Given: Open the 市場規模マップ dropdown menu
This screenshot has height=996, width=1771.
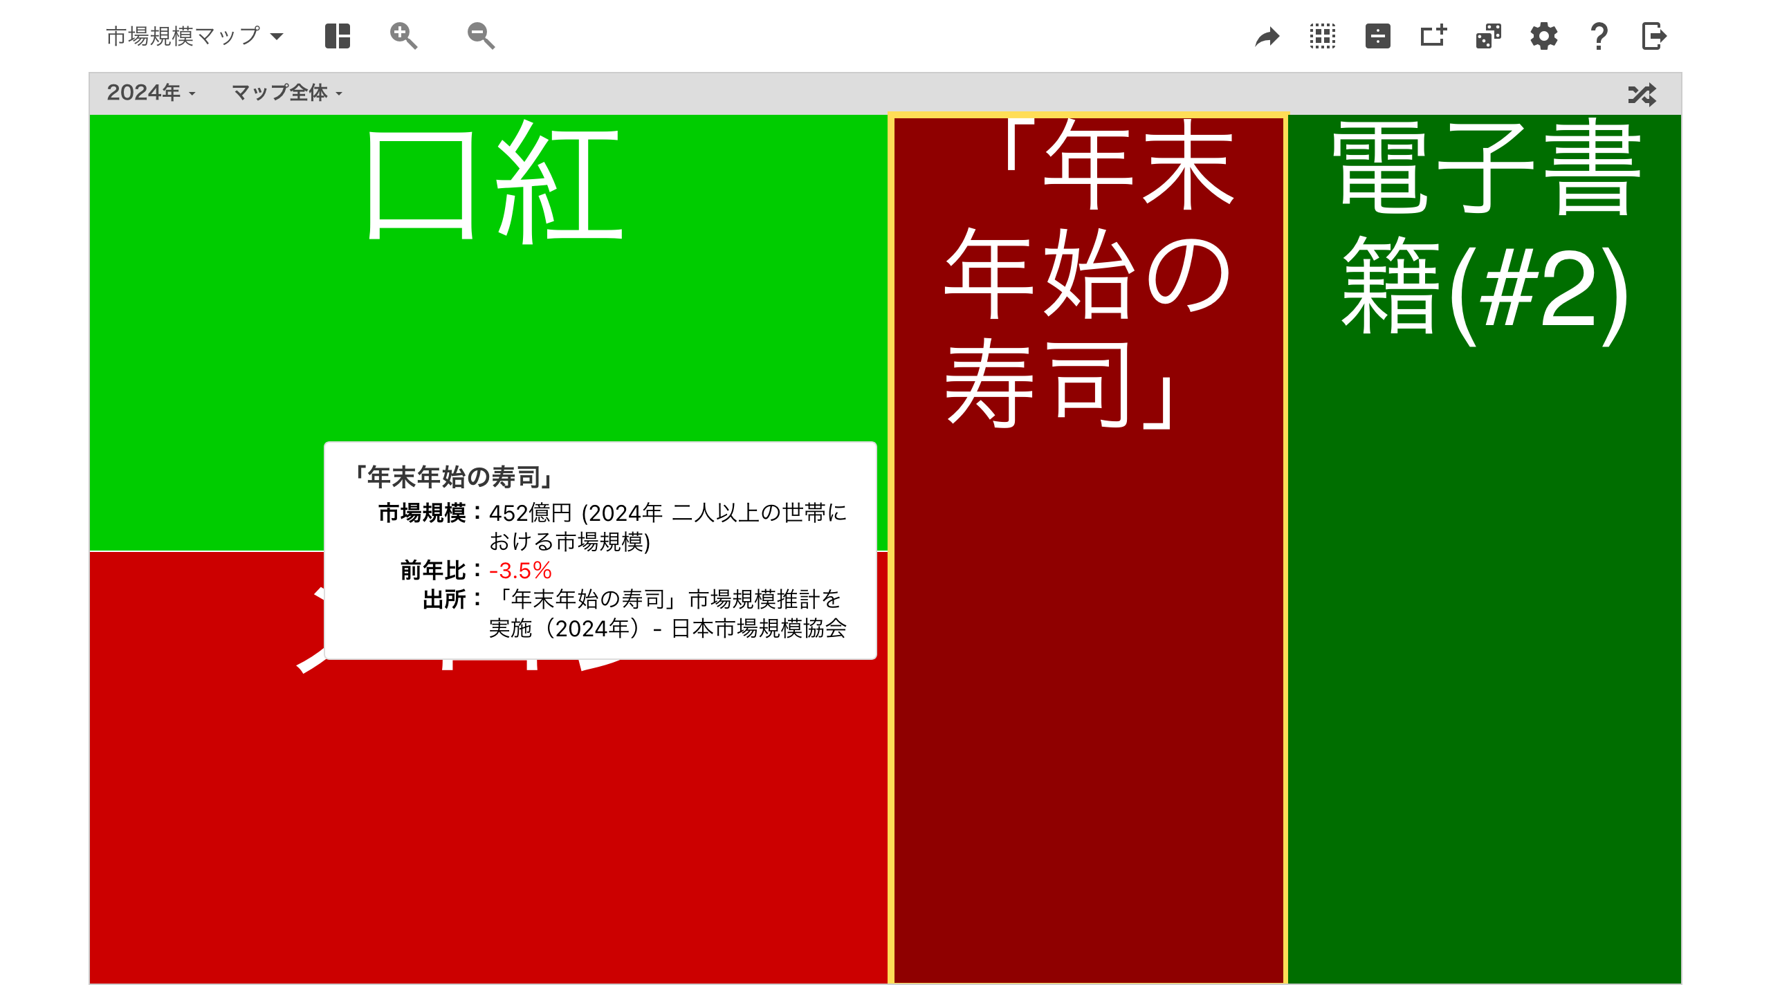Looking at the screenshot, I should 194,36.
